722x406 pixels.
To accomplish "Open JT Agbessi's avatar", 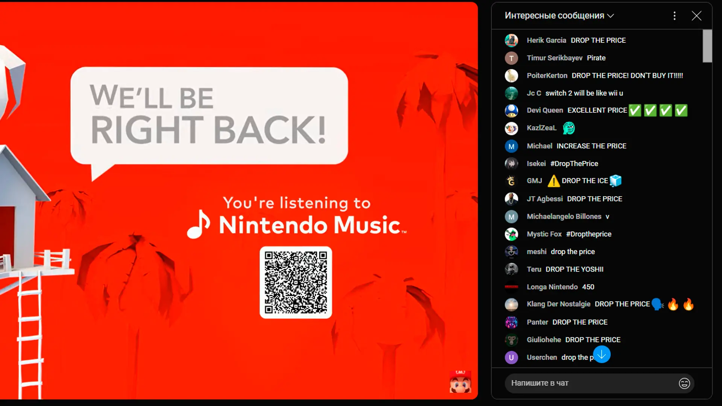I will [x=511, y=199].
